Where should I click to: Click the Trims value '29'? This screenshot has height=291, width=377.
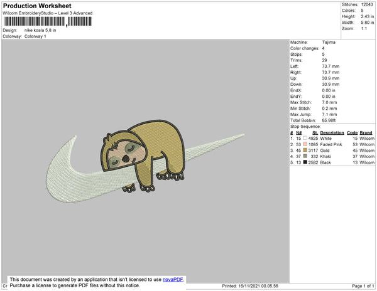pyautogui.click(x=324, y=60)
